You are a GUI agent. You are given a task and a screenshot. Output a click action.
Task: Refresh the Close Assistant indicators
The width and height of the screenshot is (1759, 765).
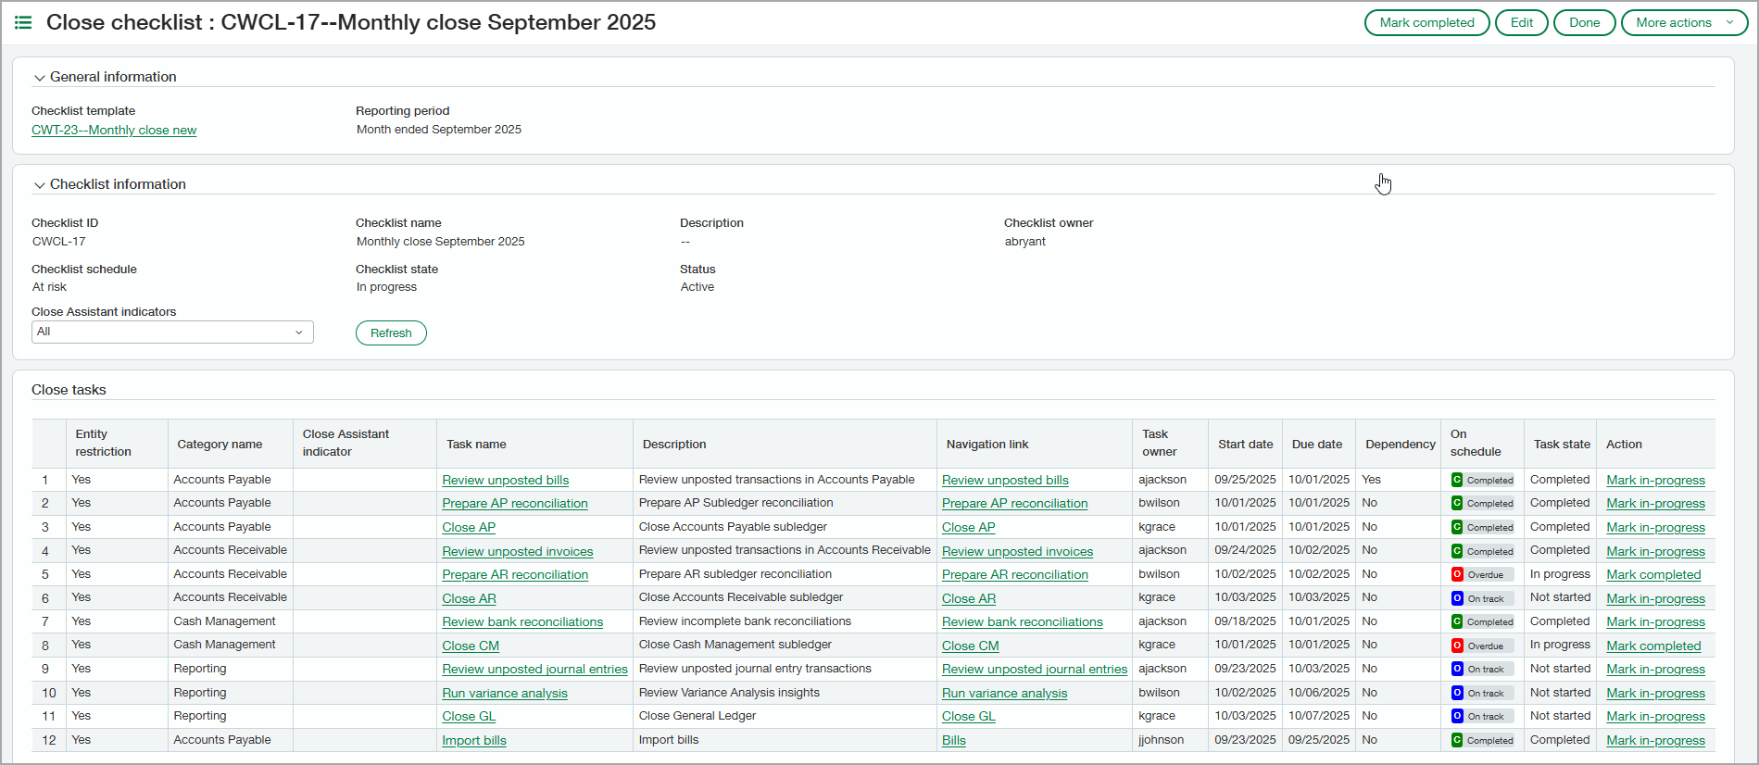pos(391,332)
